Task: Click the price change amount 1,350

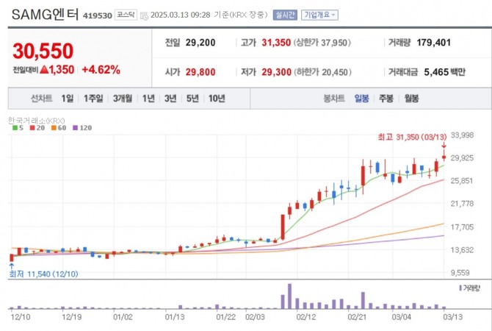Action: 62,70
